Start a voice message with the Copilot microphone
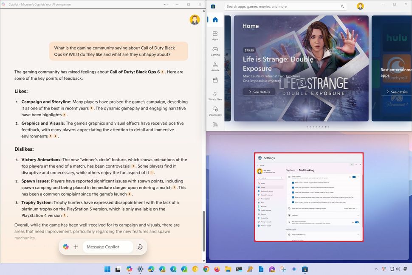This screenshot has width=412, height=275. (x=140, y=247)
